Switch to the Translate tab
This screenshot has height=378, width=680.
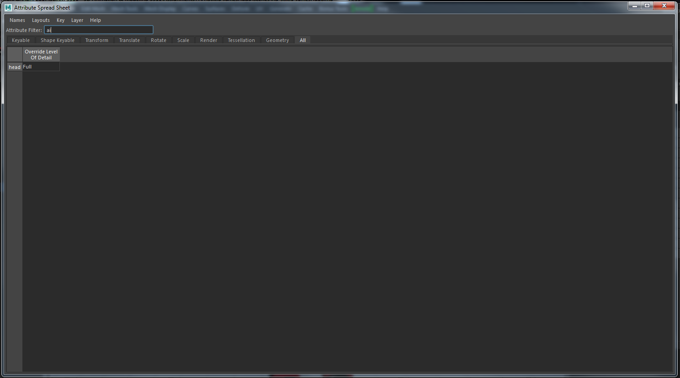pyautogui.click(x=129, y=40)
